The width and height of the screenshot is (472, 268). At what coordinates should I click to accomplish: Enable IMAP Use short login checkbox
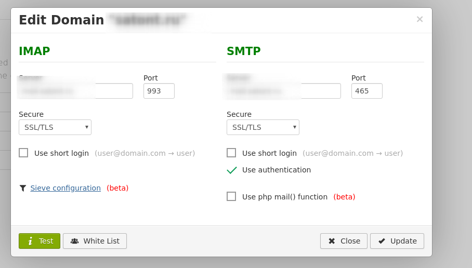click(x=23, y=153)
